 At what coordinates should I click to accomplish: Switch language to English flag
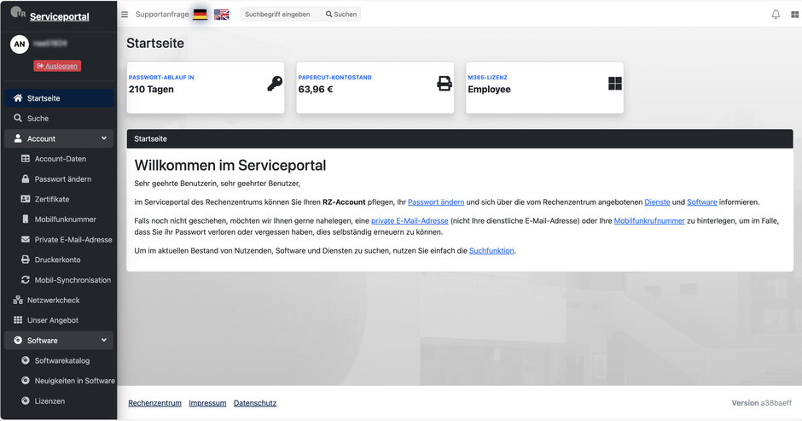222,15
